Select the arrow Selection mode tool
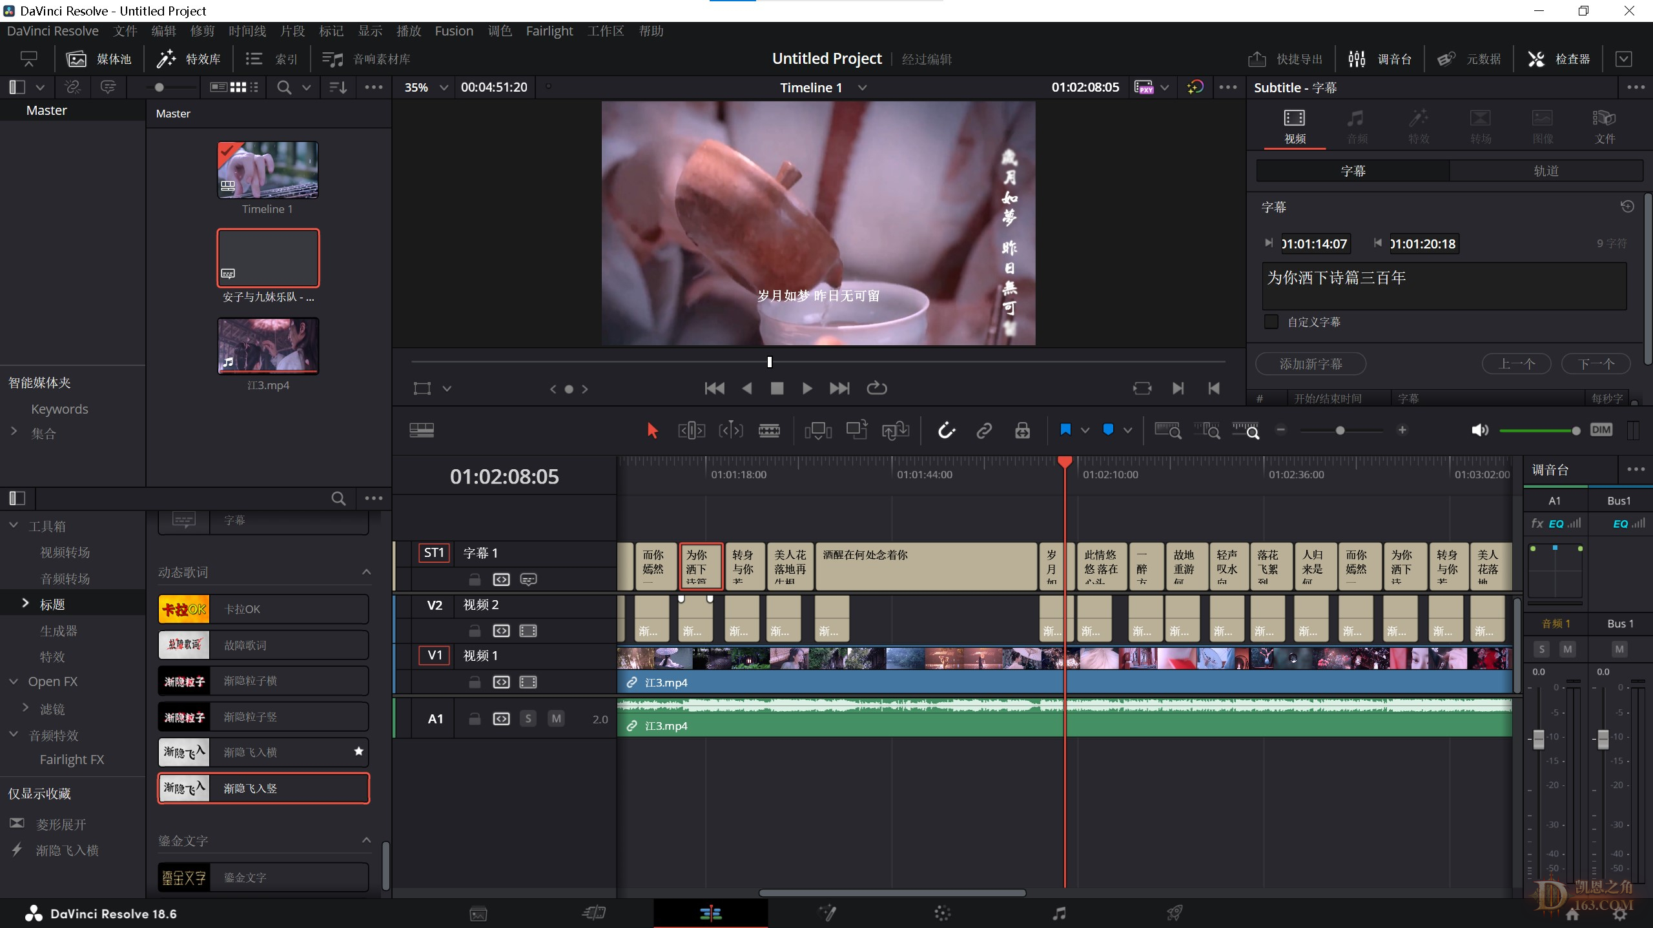The height and width of the screenshot is (928, 1653). (x=652, y=430)
